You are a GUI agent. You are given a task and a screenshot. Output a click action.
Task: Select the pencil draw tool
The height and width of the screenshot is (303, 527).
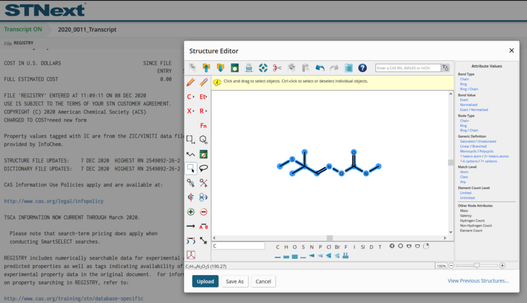[x=191, y=82]
